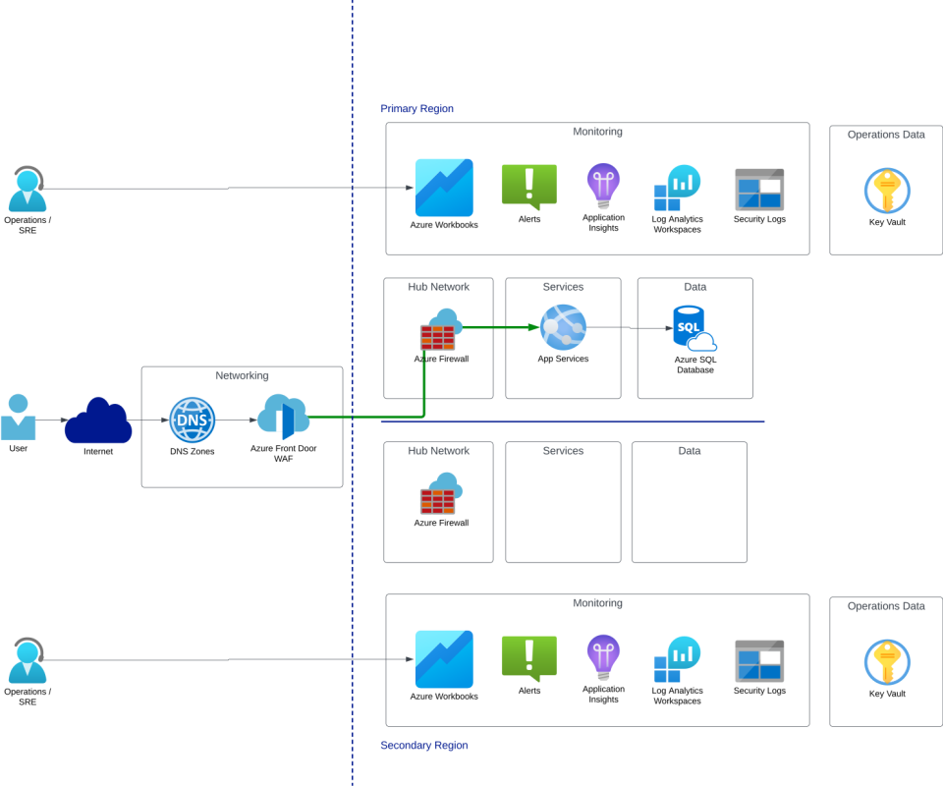Select the Operations / SRE icon beside the Primary Region
Screen dimensions: 943x786
28,189
